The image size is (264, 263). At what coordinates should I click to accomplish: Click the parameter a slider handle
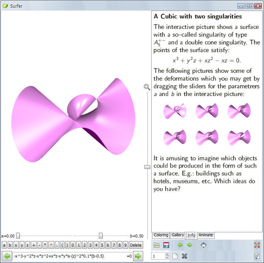click(x=18, y=236)
